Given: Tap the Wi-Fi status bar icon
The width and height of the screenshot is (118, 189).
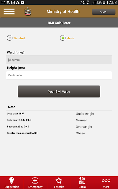Looking at the screenshot, I should point(88,2).
